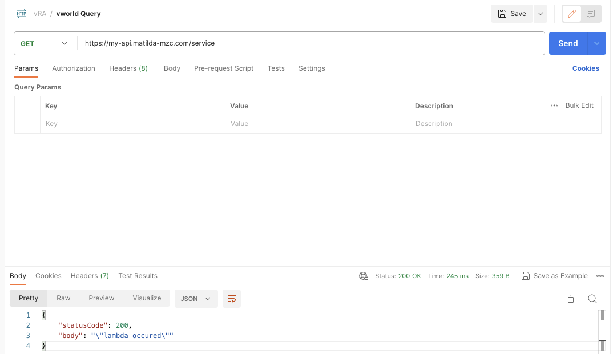This screenshot has width=613, height=354.
Task: Click response line number 1
Action: pos(28,315)
